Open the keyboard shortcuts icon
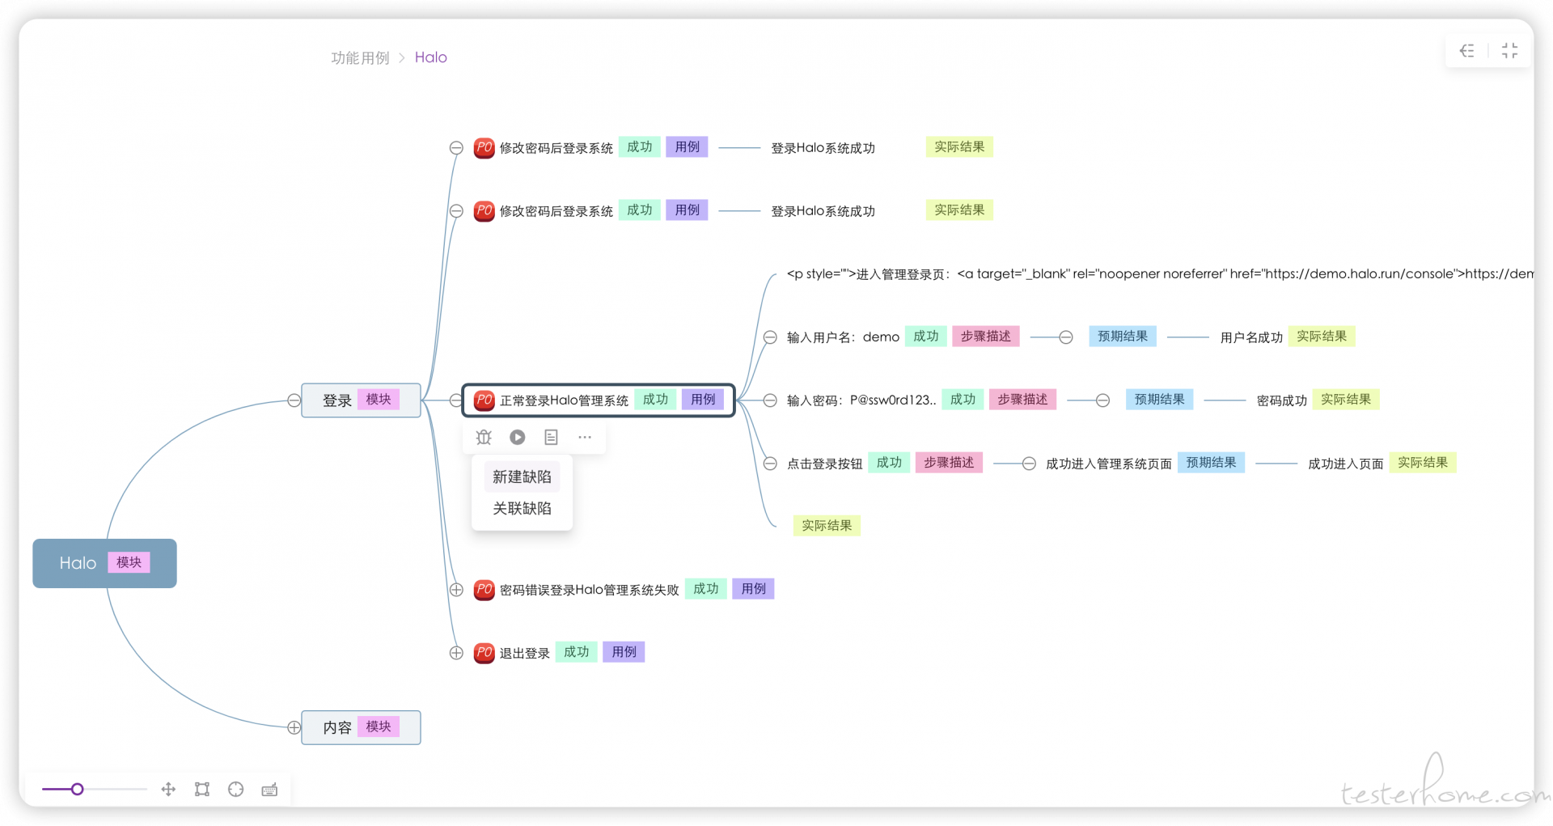This screenshot has height=826, width=1553. pyautogui.click(x=269, y=790)
